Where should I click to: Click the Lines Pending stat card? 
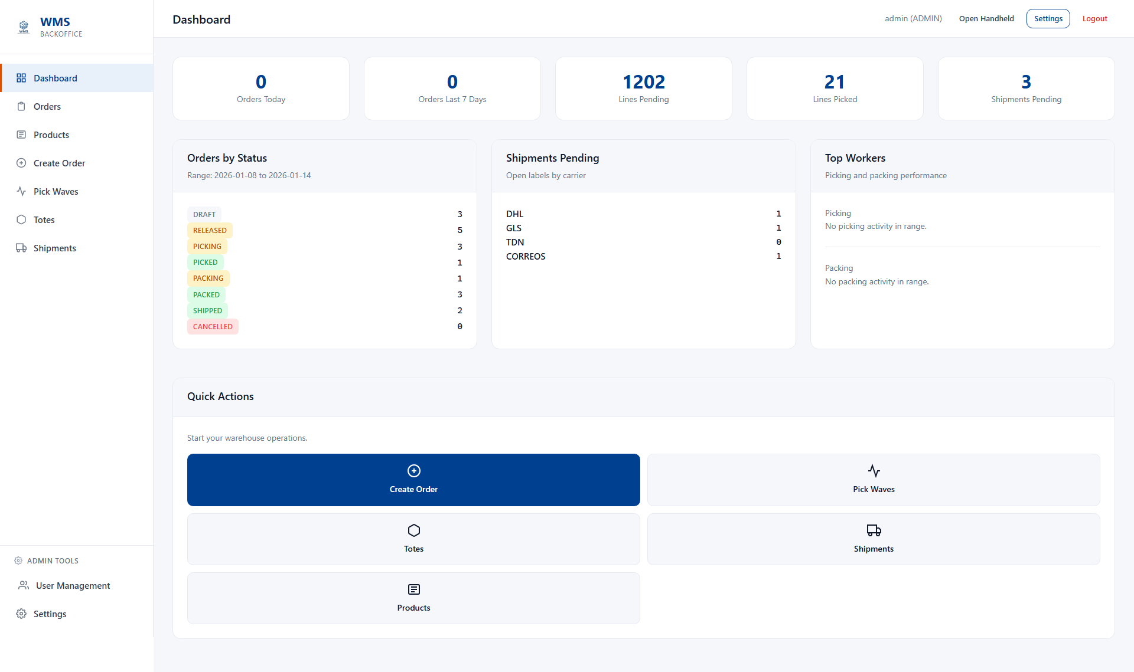point(643,88)
